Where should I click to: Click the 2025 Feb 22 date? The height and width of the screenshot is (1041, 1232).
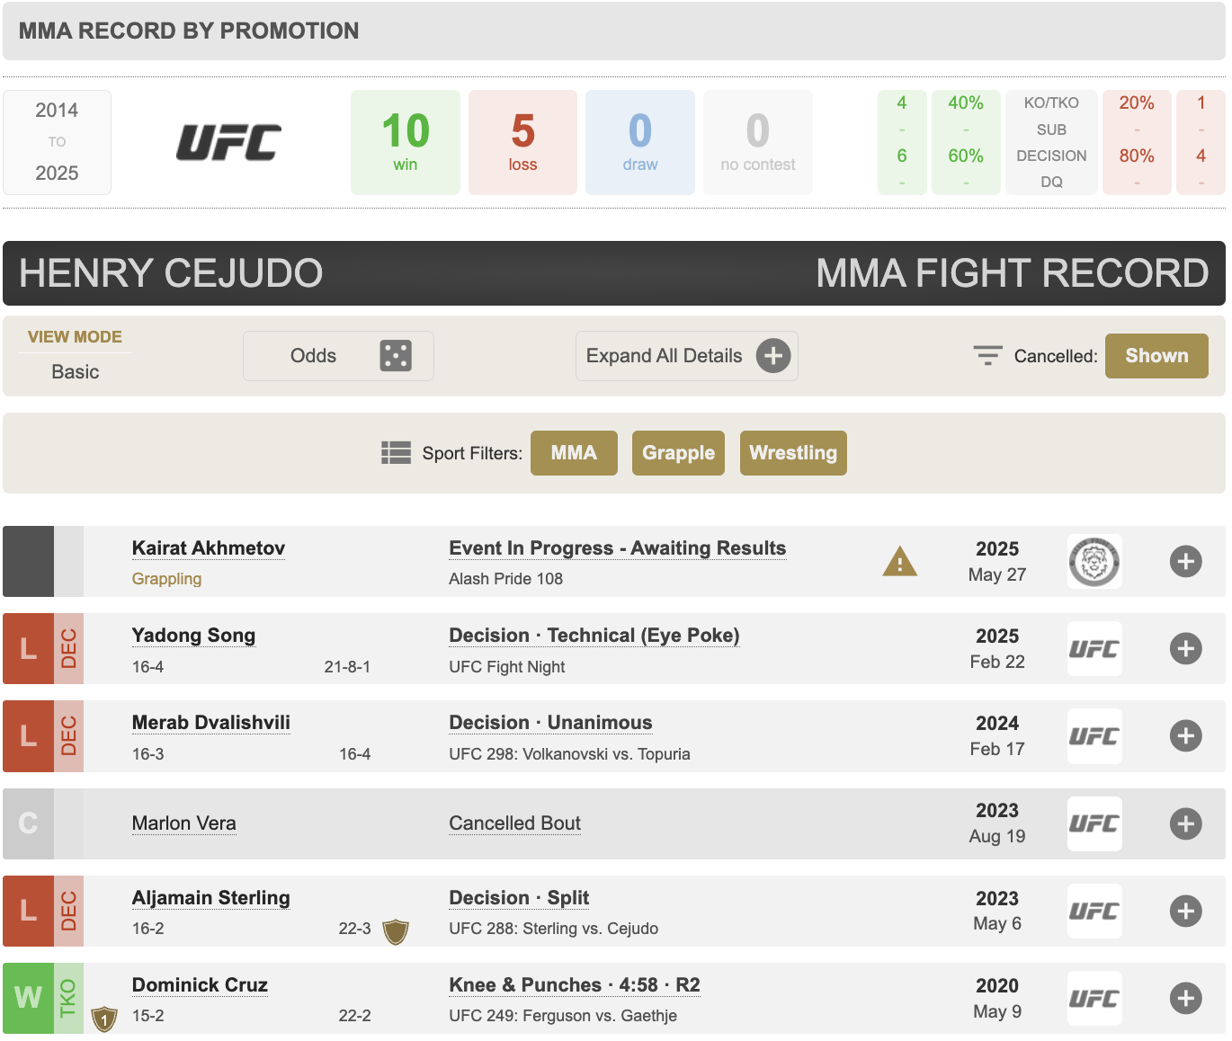coord(997,649)
